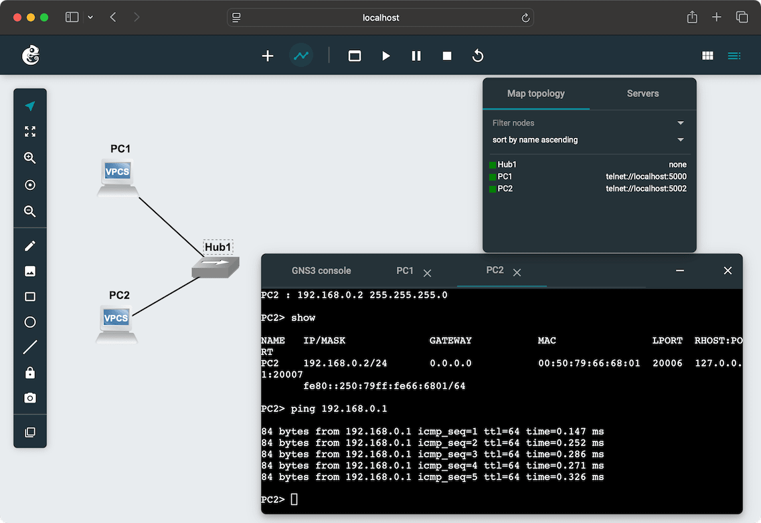The width and height of the screenshot is (761, 523).
Task: Draw a rectangle with the rectangle tool
Action: pyautogui.click(x=30, y=296)
